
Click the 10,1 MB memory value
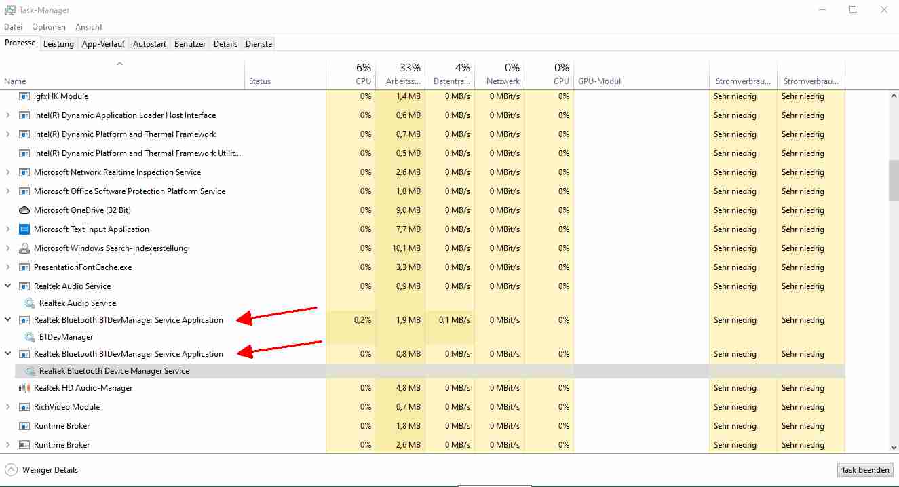408,248
